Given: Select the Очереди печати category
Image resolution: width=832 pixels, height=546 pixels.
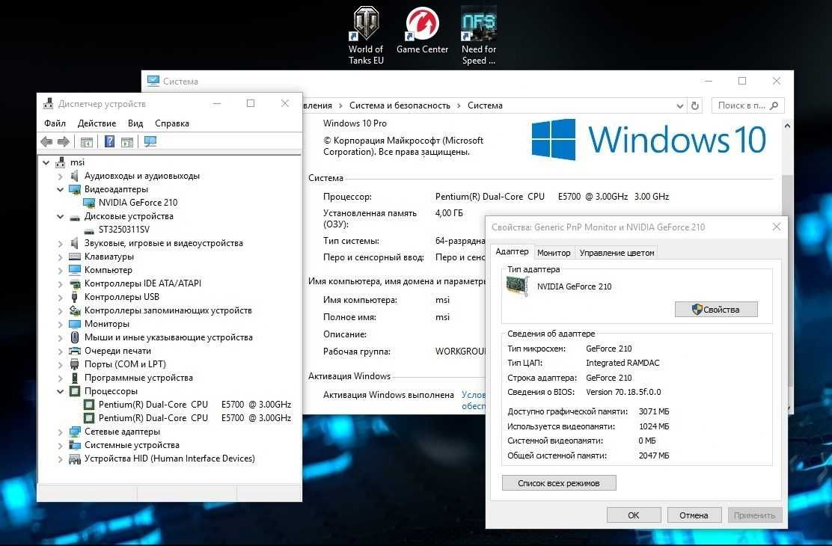Looking at the screenshot, I should click(x=117, y=352).
